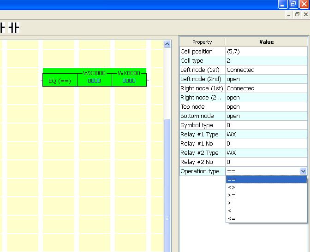The image size is (310, 252).
Task: Select the EQ (==) block in ladder
Action: [60, 80]
